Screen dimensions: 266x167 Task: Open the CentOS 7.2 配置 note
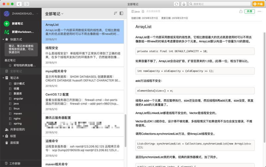tap(83, 102)
